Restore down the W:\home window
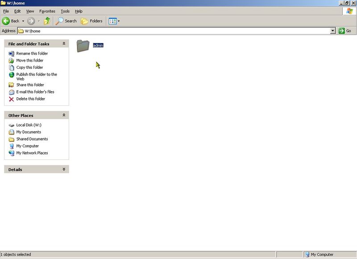 tap(347, 3)
